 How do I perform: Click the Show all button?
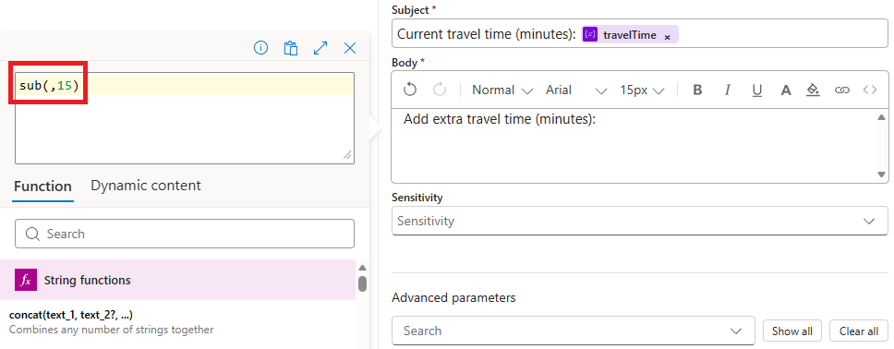791,331
